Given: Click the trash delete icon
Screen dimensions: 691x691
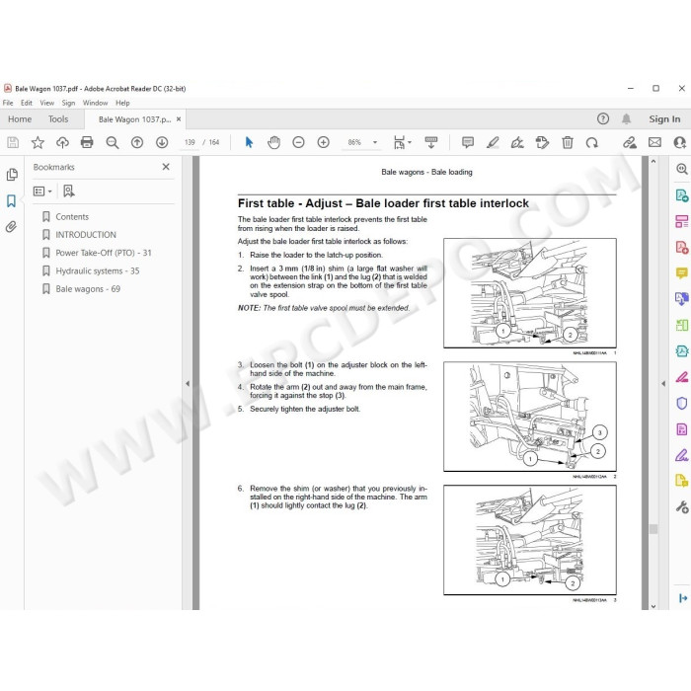Looking at the screenshot, I should 568,142.
